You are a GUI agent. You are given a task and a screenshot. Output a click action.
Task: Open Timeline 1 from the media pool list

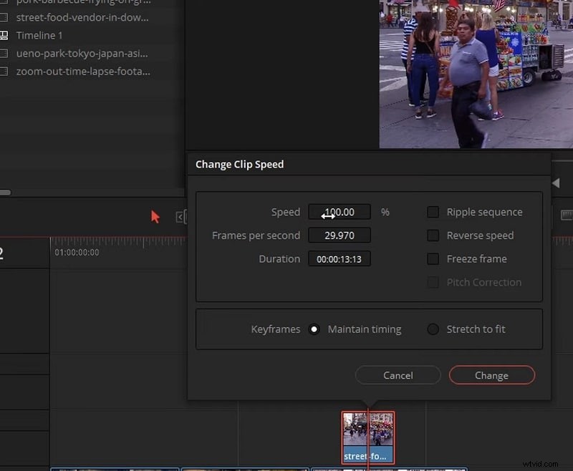tap(39, 35)
